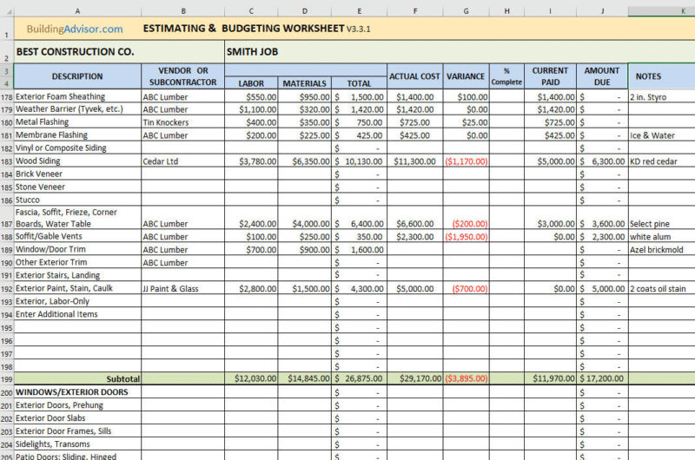
Task: Click the BuildingAdvisor.com title cell
Action: coord(75,29)
